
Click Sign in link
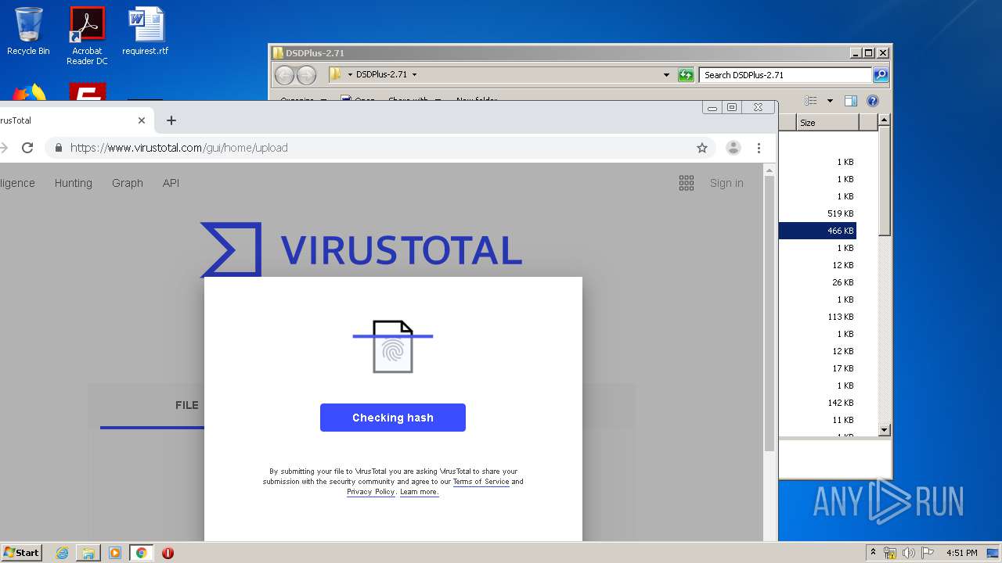tap(726, 183)
